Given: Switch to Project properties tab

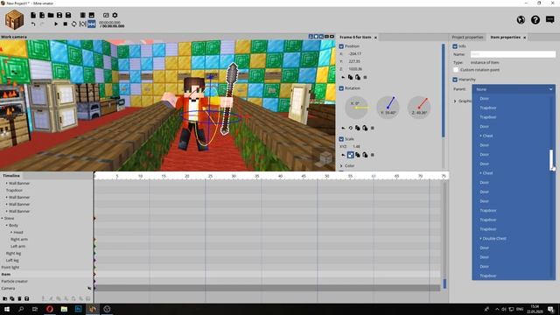Looking at the screenshot, I should click(467, 37).
